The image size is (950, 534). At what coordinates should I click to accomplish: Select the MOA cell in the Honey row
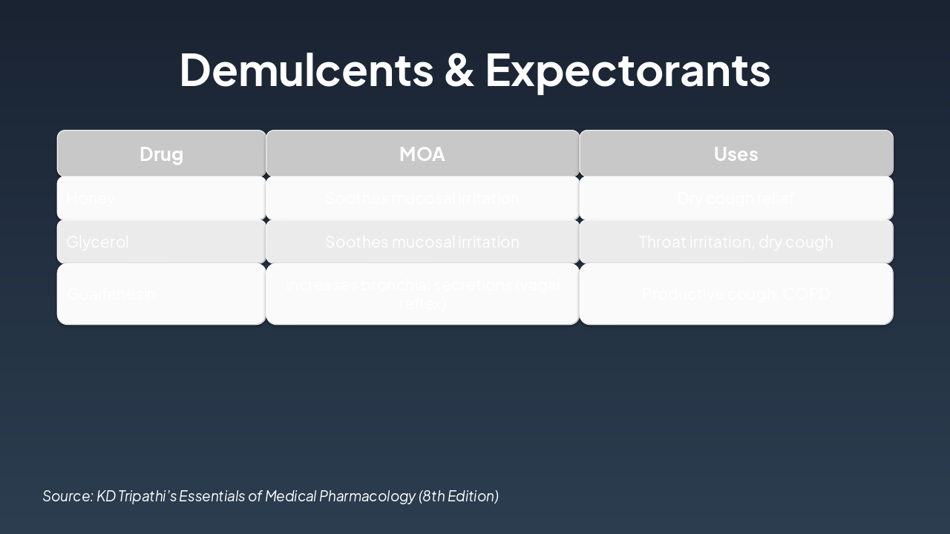tap(422, 198)
